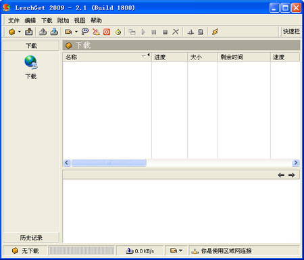Sort by 剩余时间 column header

coord(244,57)
